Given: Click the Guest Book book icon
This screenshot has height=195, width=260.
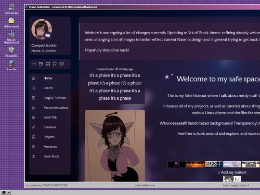Looking at the screenshot, I should pos(34,156).
